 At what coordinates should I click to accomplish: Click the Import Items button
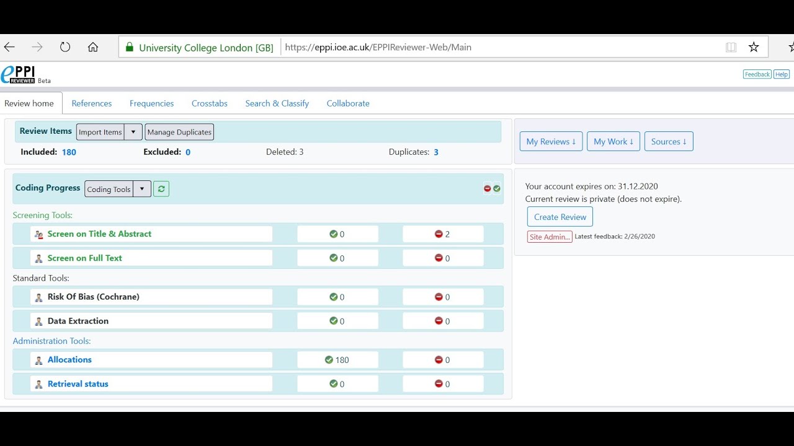pos(100,132)
